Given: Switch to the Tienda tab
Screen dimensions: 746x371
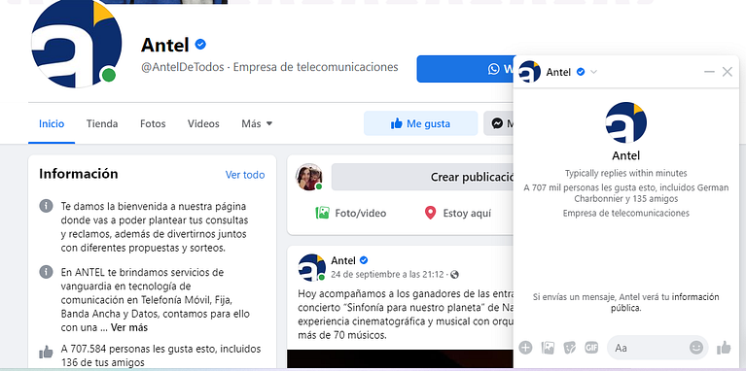Looking at the screenshot, I should pos(102,124).
